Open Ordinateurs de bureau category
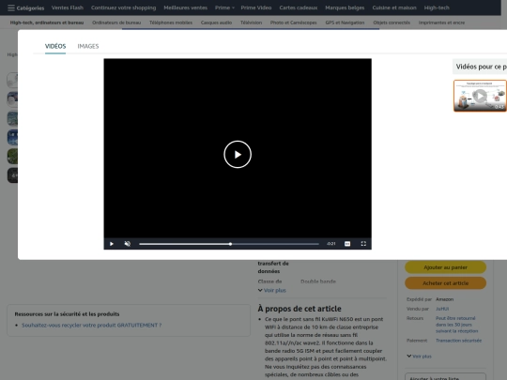 click(116, 23)
